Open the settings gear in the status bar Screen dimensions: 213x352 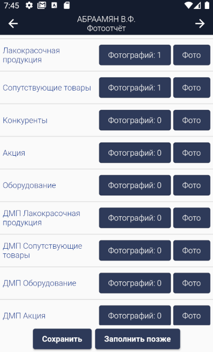[29, 5]
